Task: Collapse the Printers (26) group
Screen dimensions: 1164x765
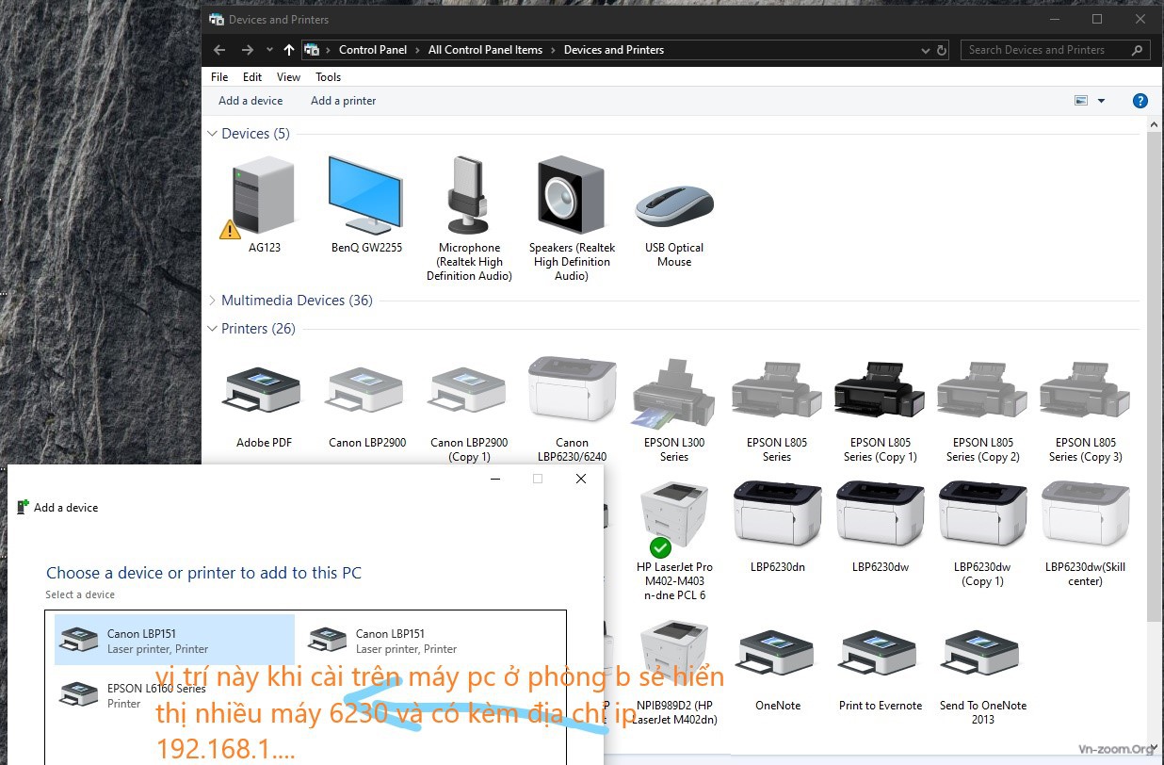Action: (213, 329)
